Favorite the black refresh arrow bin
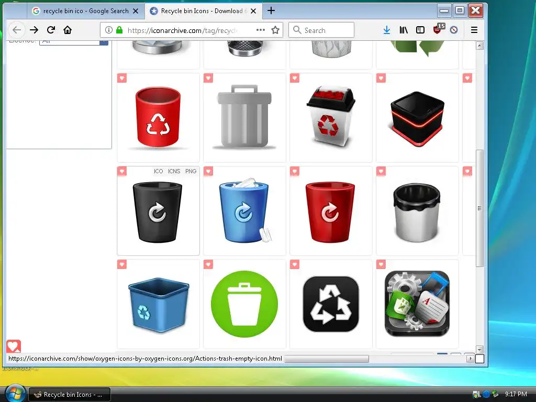536x402 pixels. tap(121, 171)
